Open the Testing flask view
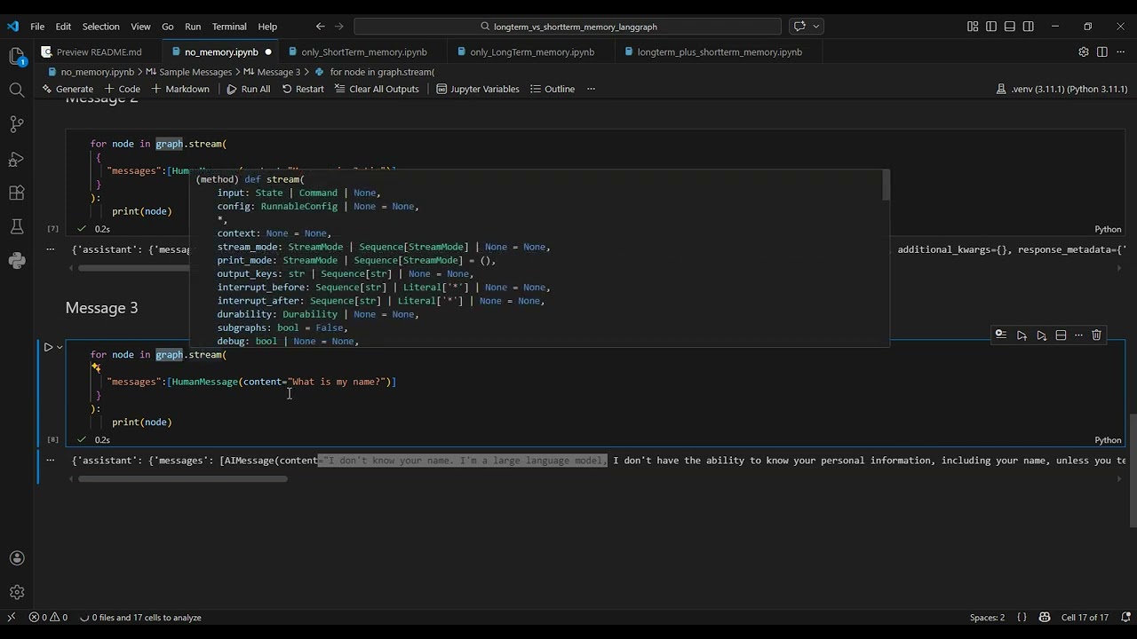 pos(16,227)
